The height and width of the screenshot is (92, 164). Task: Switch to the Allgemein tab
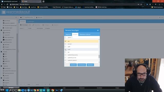[x=68, y=34]
